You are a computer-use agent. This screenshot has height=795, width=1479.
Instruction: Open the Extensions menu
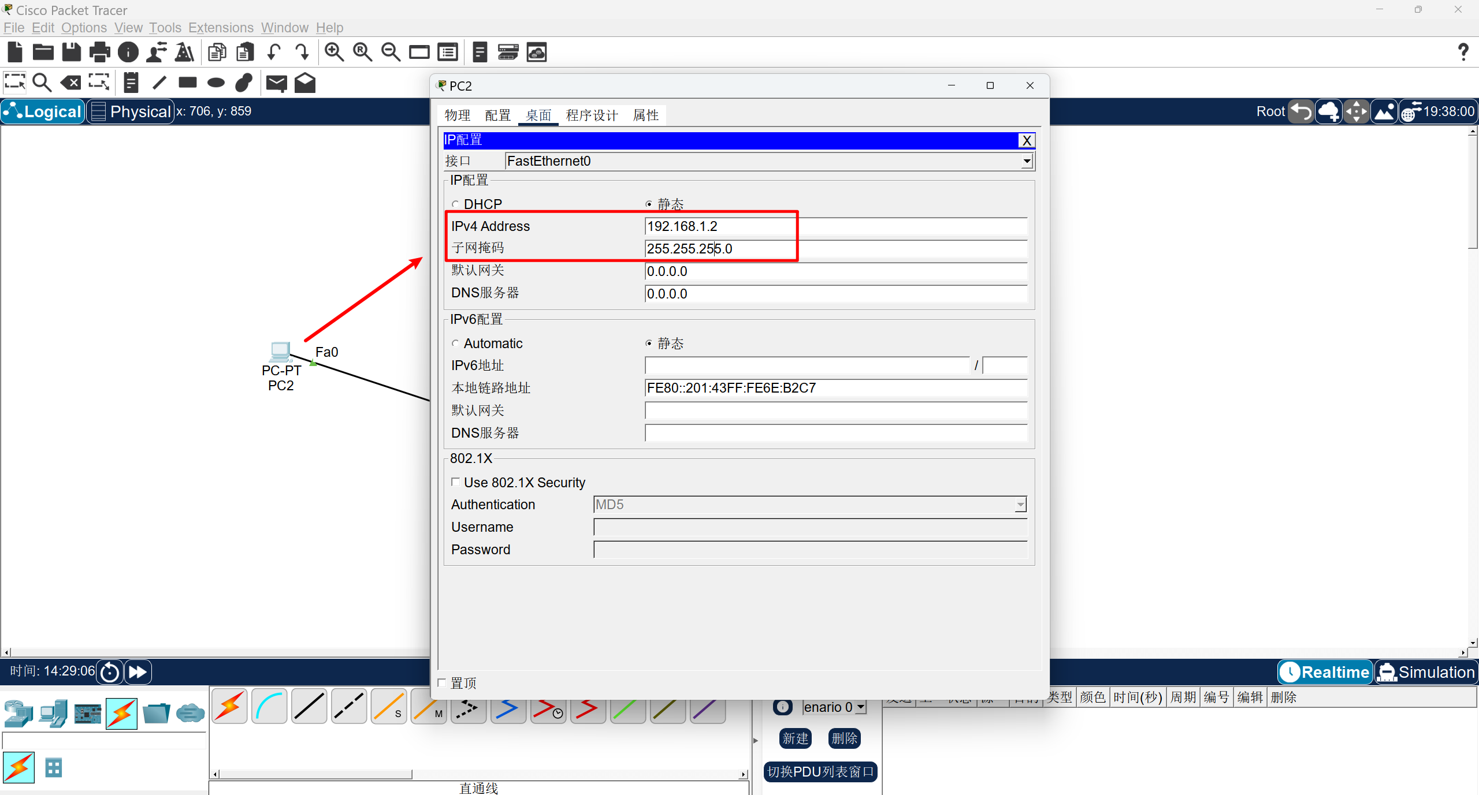click(x=221, y=28)
